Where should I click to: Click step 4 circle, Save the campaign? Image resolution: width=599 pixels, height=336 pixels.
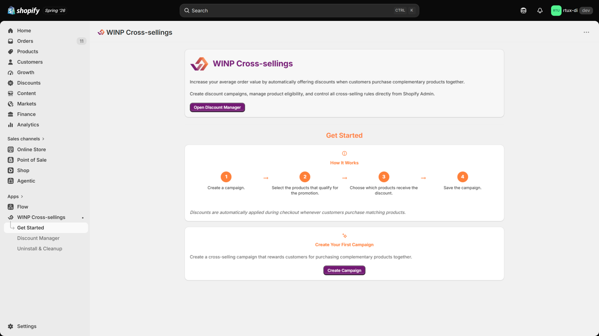(463, 177)
